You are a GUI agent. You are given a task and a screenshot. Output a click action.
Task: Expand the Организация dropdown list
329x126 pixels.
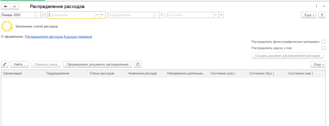click(x=97, y=15)
